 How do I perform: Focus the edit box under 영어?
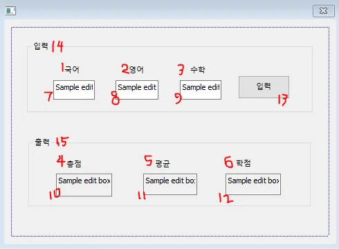click(x=137, y=90)
